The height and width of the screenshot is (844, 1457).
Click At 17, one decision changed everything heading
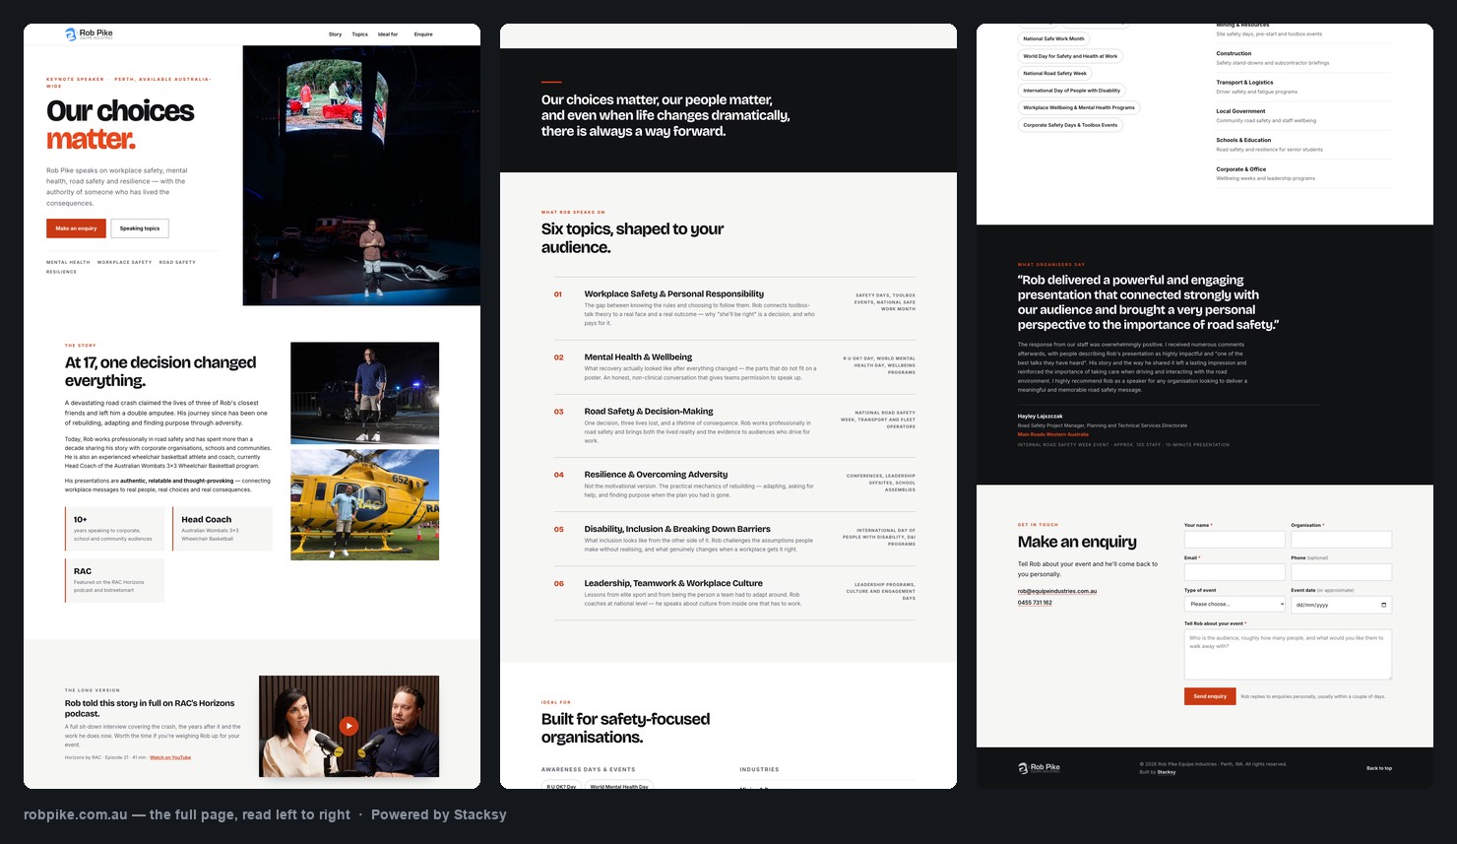coord(160,371)
